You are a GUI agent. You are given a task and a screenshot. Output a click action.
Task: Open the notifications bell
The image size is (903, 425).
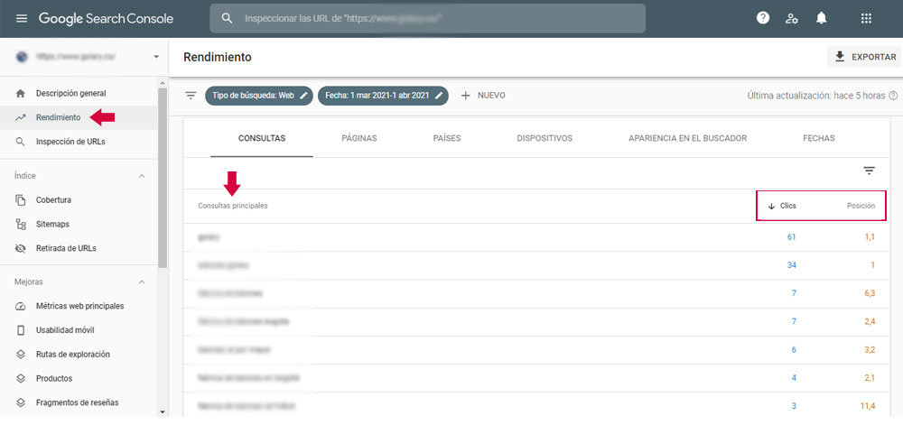point(822,18)
